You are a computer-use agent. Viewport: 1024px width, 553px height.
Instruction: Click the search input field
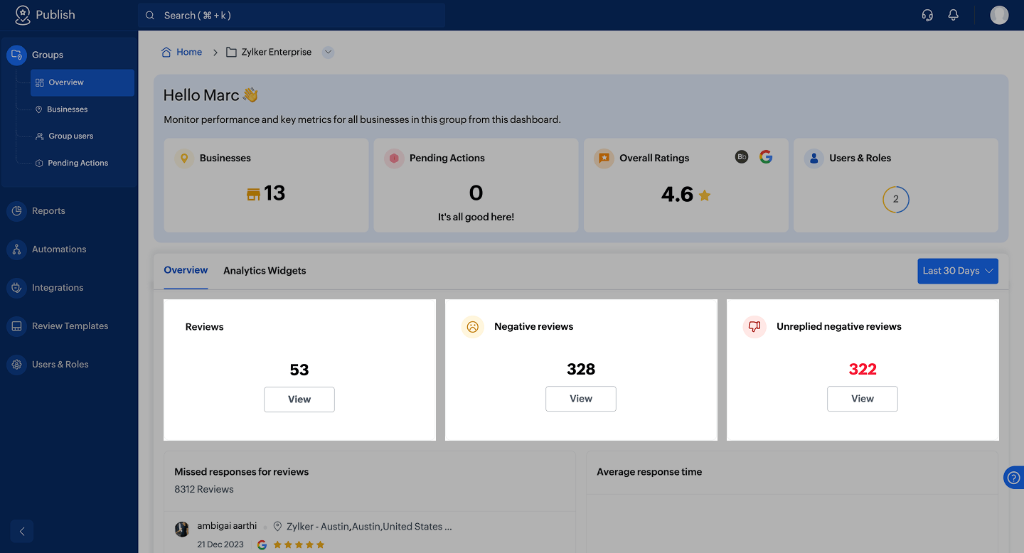point(292,15)
